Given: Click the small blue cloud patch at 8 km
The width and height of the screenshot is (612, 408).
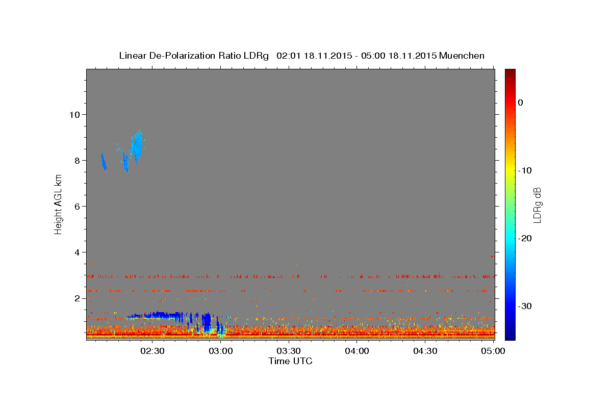Looking at the screenshot, I should coord(104,161).
